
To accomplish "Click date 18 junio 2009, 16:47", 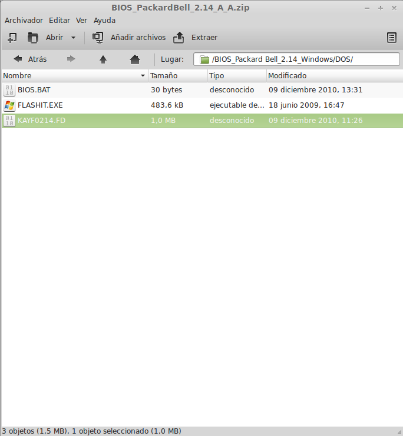I will tap(306, 105).
